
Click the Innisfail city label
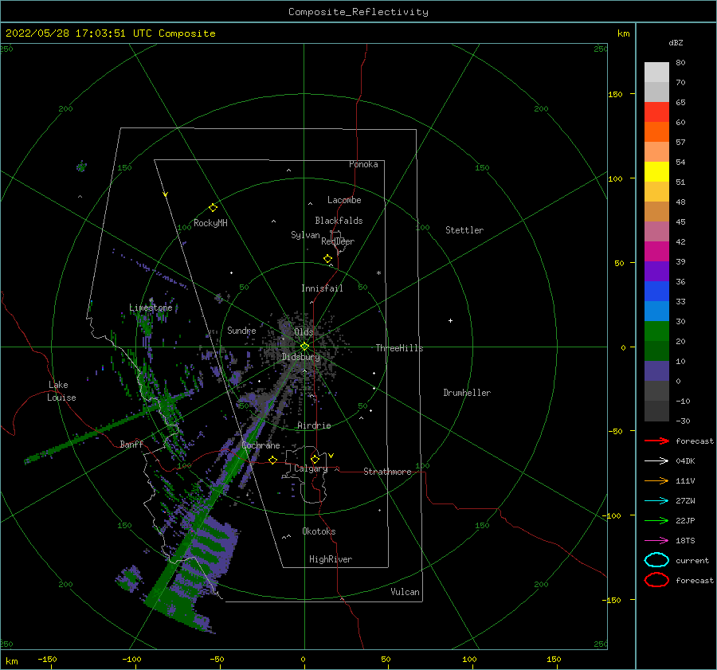322,288
